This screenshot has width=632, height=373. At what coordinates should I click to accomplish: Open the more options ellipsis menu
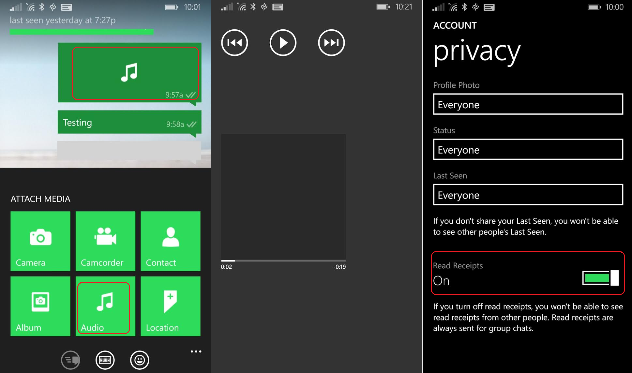tap(196, 351)
